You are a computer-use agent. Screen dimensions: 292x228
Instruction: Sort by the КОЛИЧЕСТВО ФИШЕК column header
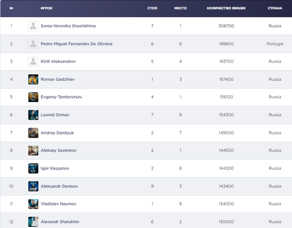tap(226, 8)
